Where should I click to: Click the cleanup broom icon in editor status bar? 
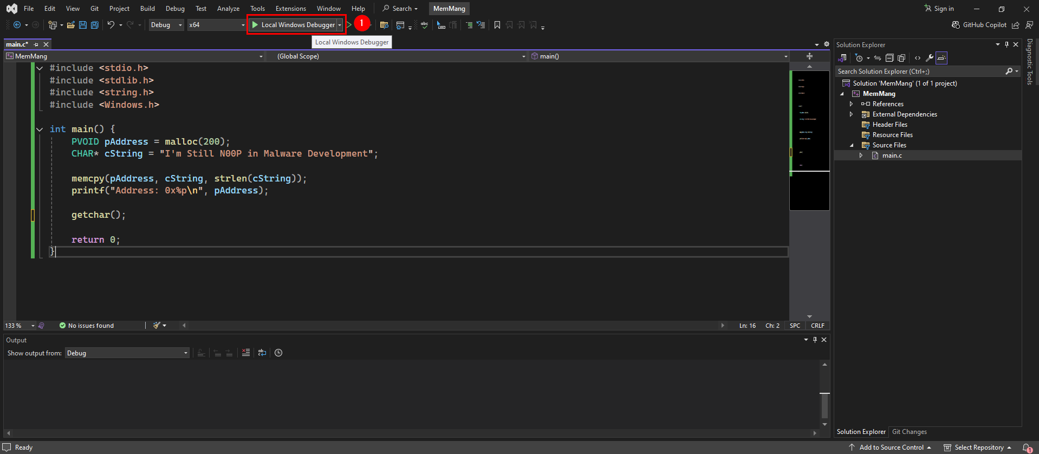coord(157,326)
